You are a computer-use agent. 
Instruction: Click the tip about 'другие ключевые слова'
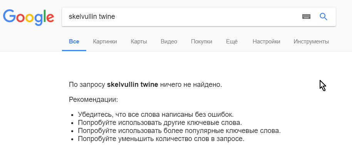pos(160,123)
